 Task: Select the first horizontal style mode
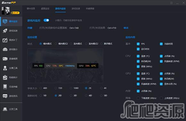point(41,44)
